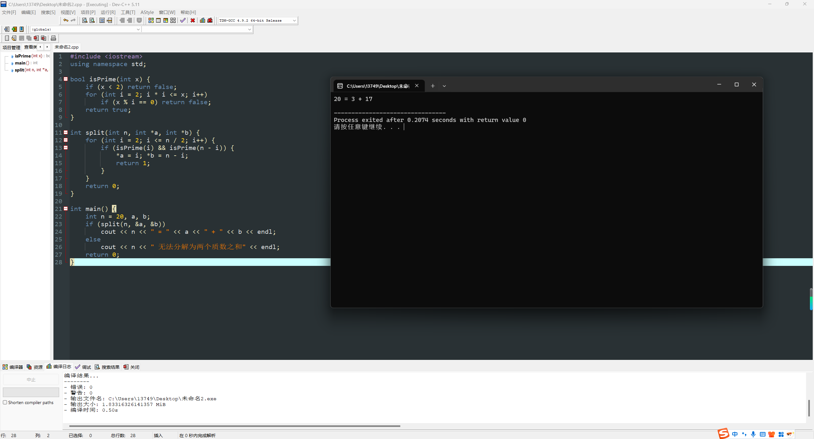Click the print icon in toolbar

click(x=53, y=38)
